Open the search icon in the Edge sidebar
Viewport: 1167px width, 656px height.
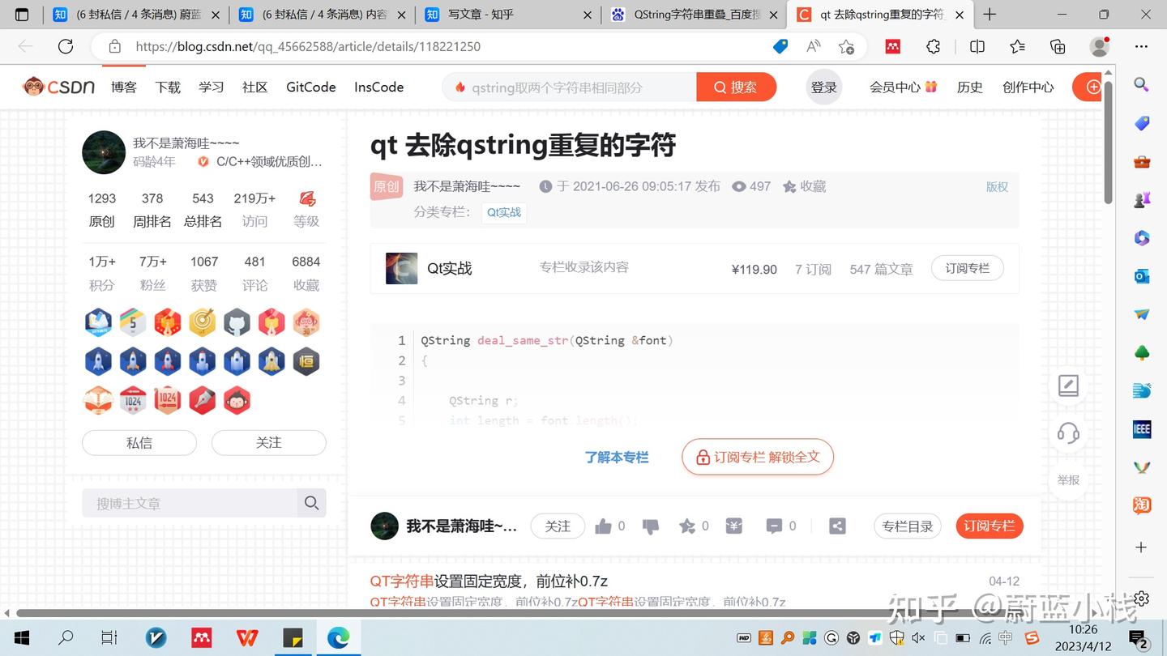tap(1141, 84)
